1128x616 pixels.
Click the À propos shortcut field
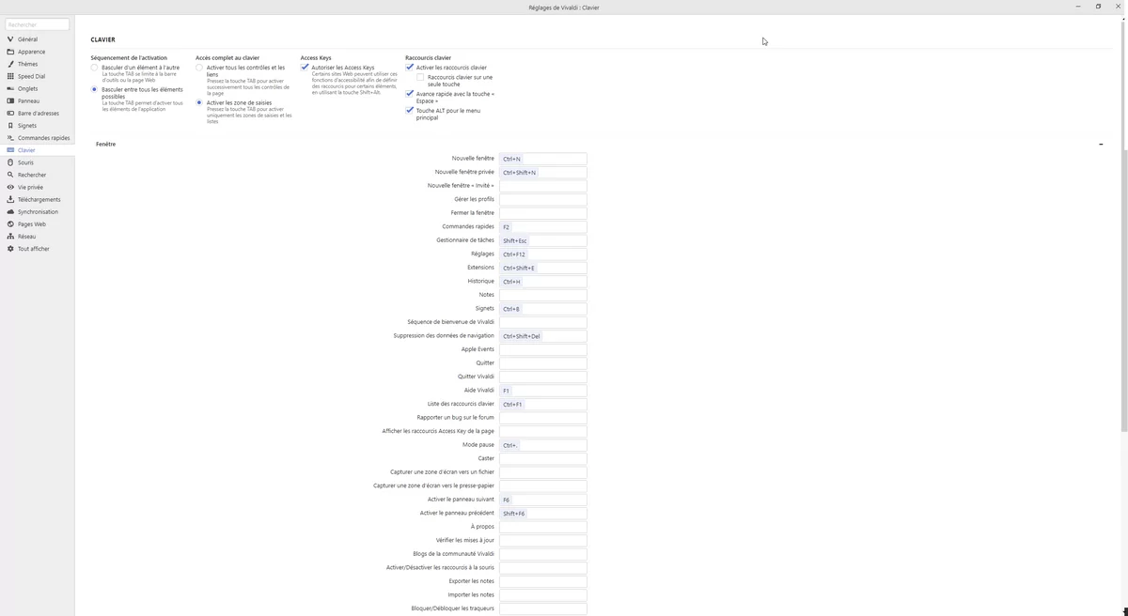(543, 527)
